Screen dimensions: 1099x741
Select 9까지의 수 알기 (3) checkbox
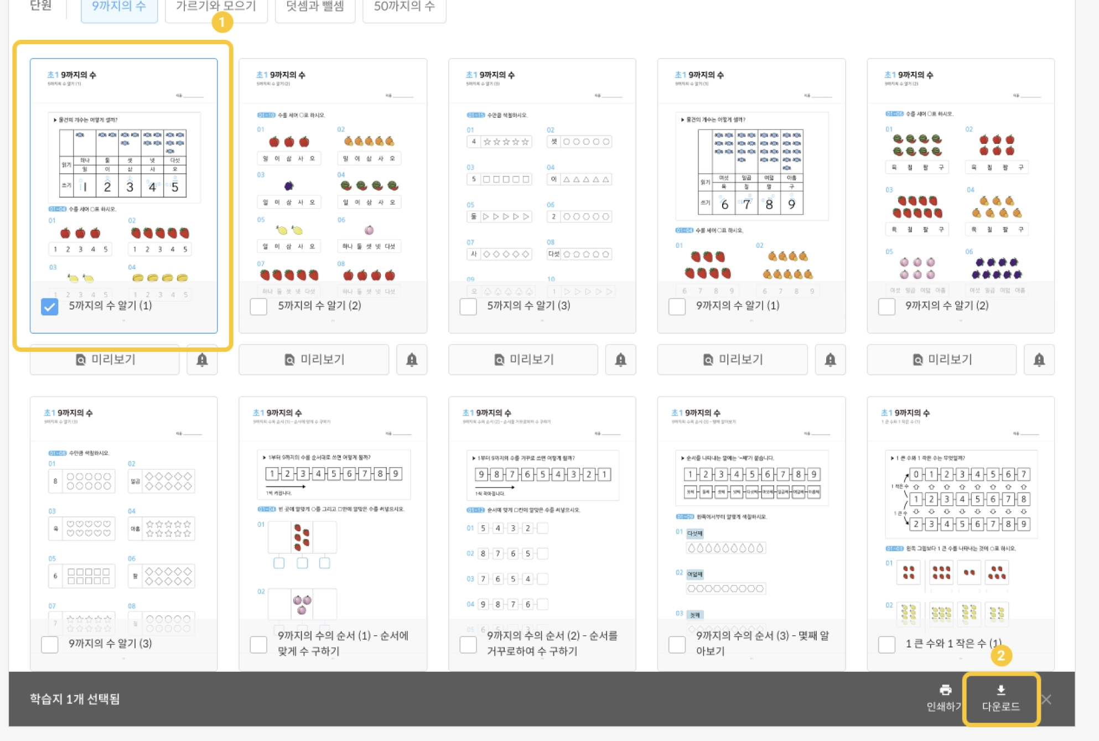point(50,644)
